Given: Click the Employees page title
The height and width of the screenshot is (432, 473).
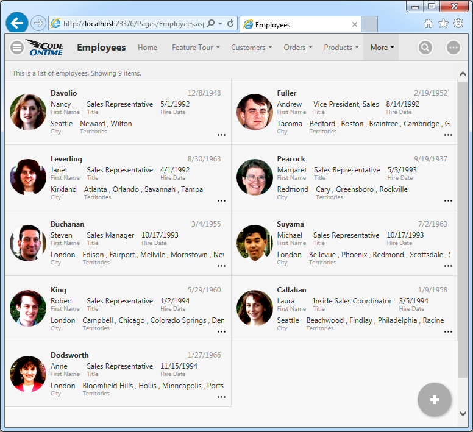Looking at the screenshot, I should tap(101, 48).
